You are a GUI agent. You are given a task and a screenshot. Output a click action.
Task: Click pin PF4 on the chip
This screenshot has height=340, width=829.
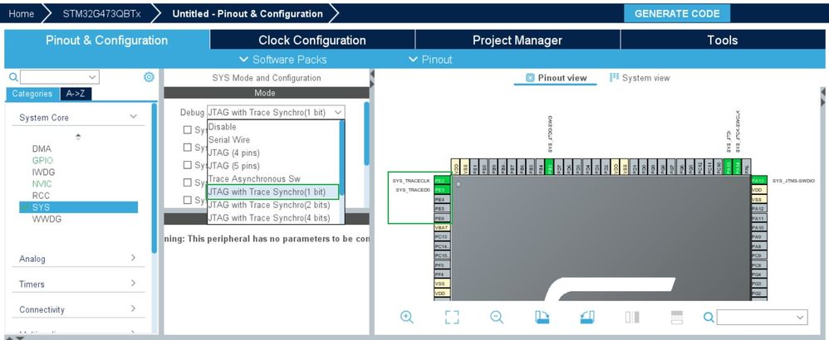(442, 274)
